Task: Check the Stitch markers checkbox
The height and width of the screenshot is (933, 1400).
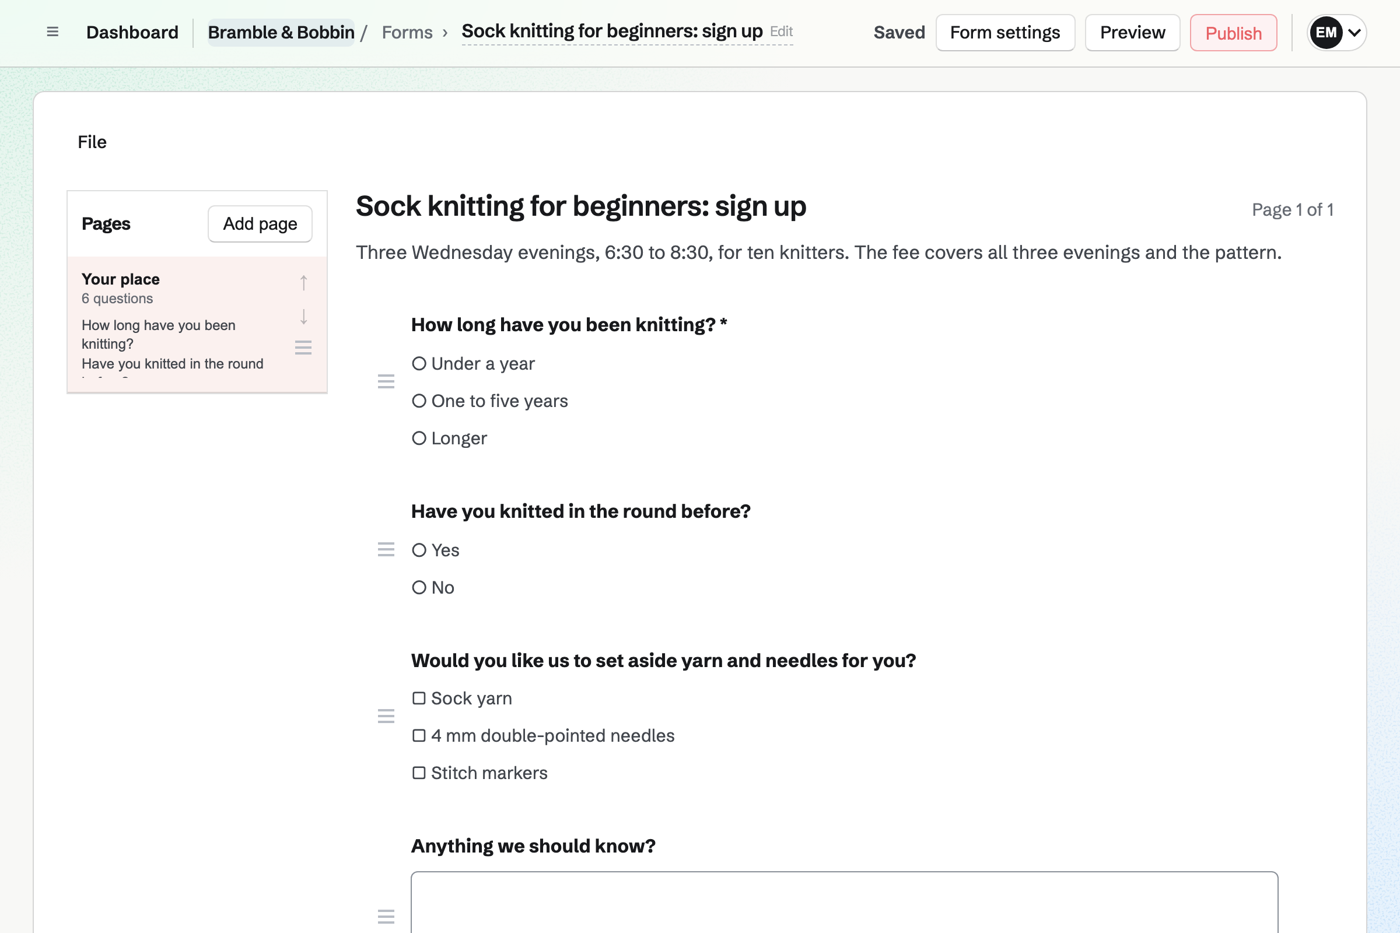Action: point(419,774)
